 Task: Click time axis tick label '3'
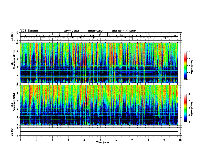68,140
